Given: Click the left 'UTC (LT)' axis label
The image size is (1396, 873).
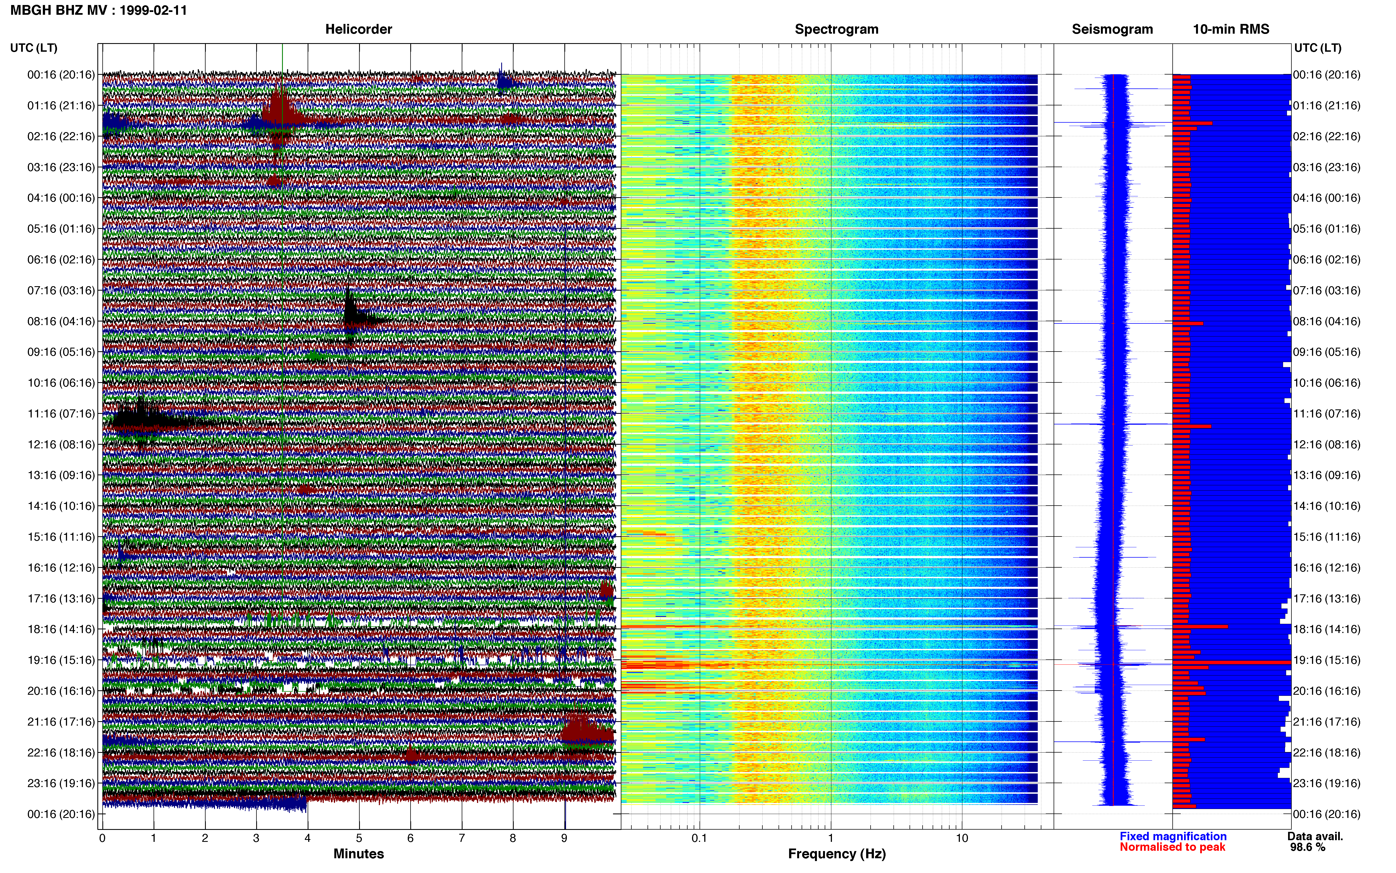Looking at the screenshot, I should (33, 48).
